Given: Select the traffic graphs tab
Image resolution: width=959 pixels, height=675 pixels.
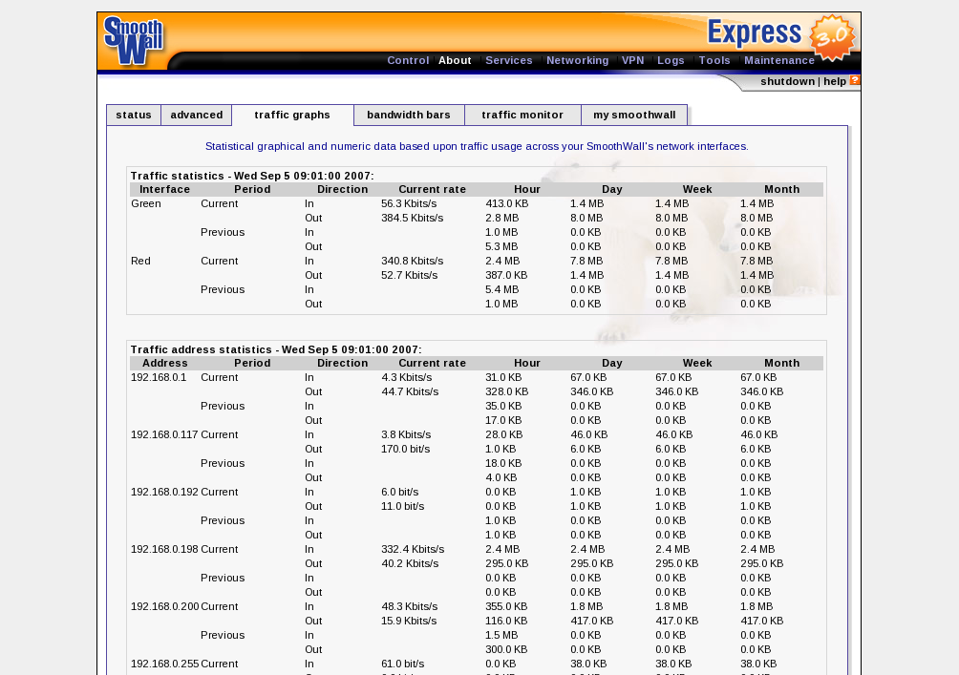Looking at the screenshot, I should (292, 115).
